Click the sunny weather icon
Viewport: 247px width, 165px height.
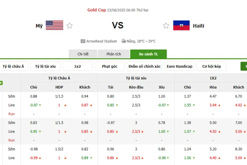(x=123, y=41)
